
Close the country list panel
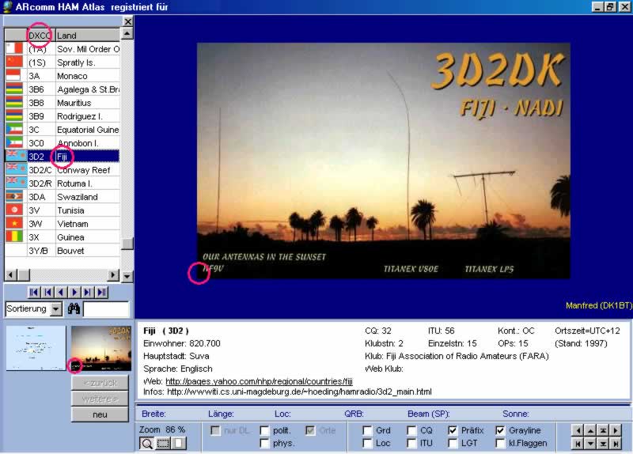[x=127, y=21]
